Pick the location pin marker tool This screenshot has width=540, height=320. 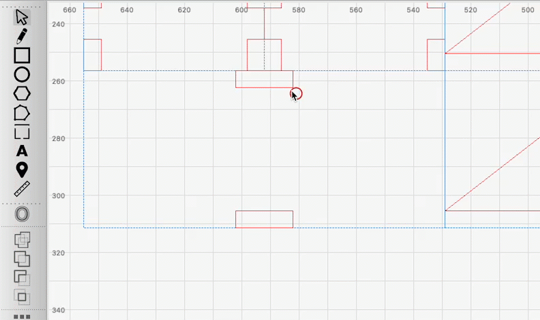(x=22, y=170)
